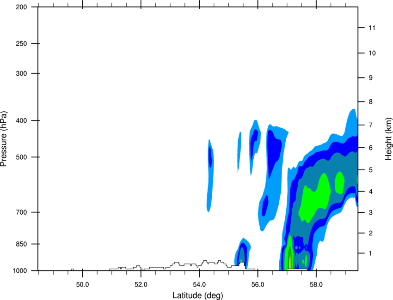393x300 pixels.
Task: Pick the 2 km height tick label
Action: pos(371,233)
